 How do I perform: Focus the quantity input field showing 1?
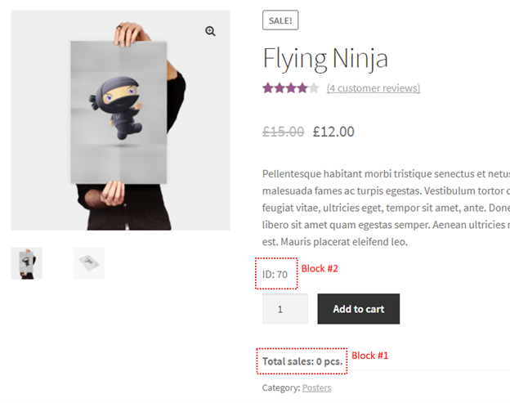pyautogui.click(x=285, y=309)
